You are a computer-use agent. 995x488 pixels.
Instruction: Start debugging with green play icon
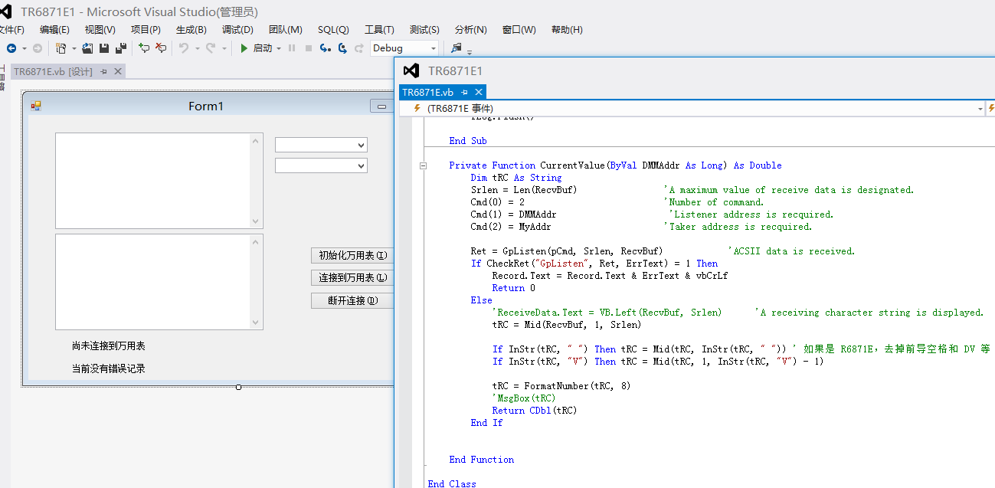(x=244, y=48)
